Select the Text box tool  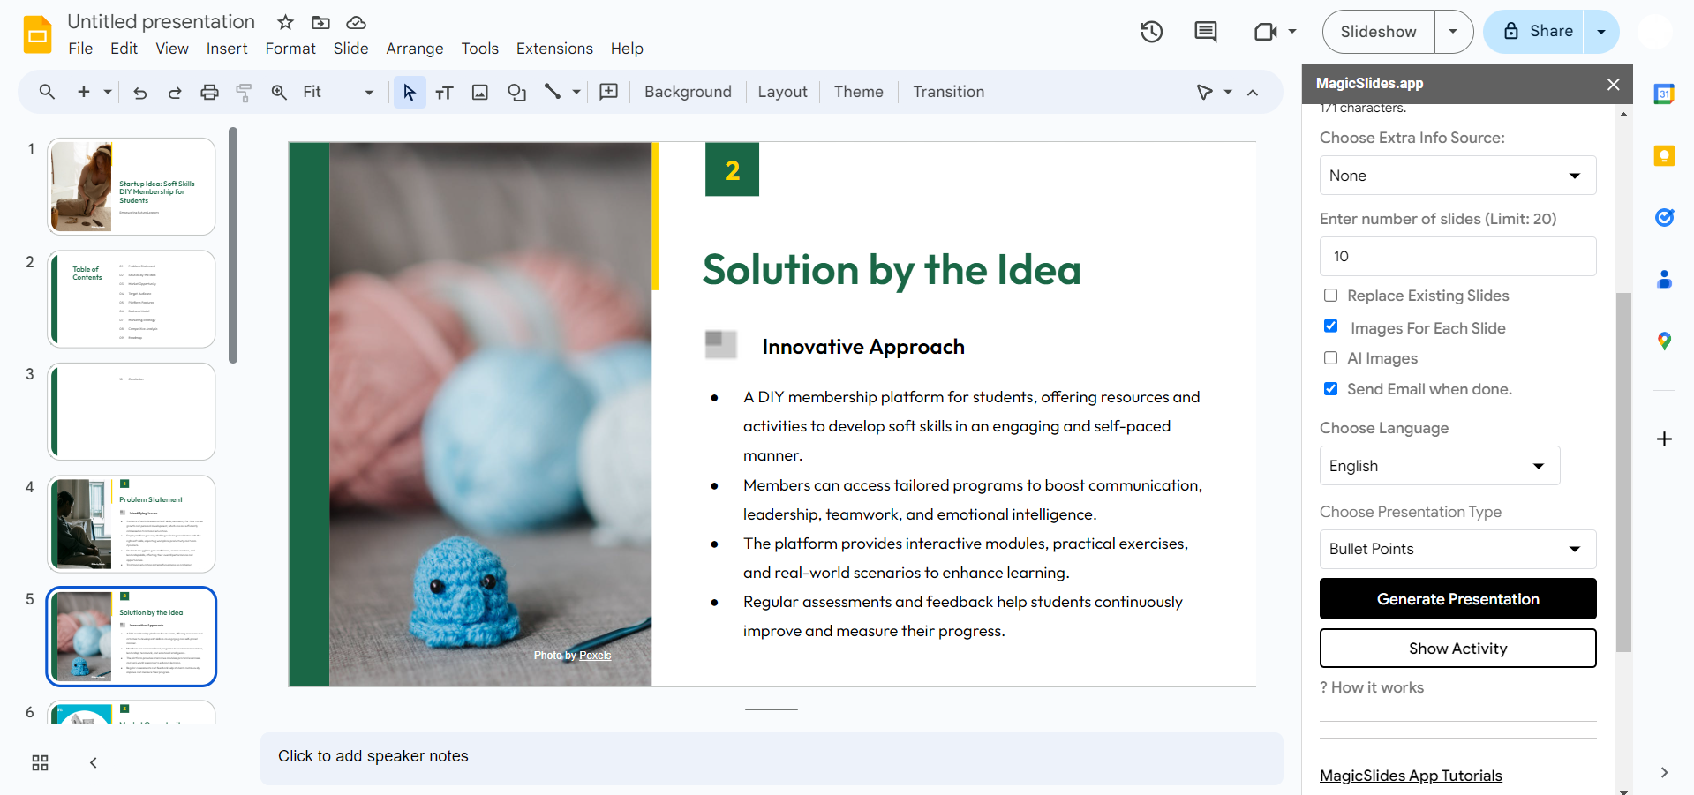point(444,93)
